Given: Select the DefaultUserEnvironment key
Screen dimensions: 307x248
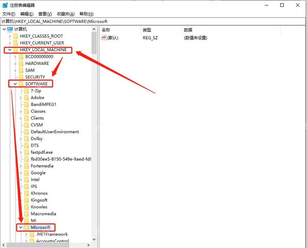Looking at the screenshot, I should tap(55, 132).
